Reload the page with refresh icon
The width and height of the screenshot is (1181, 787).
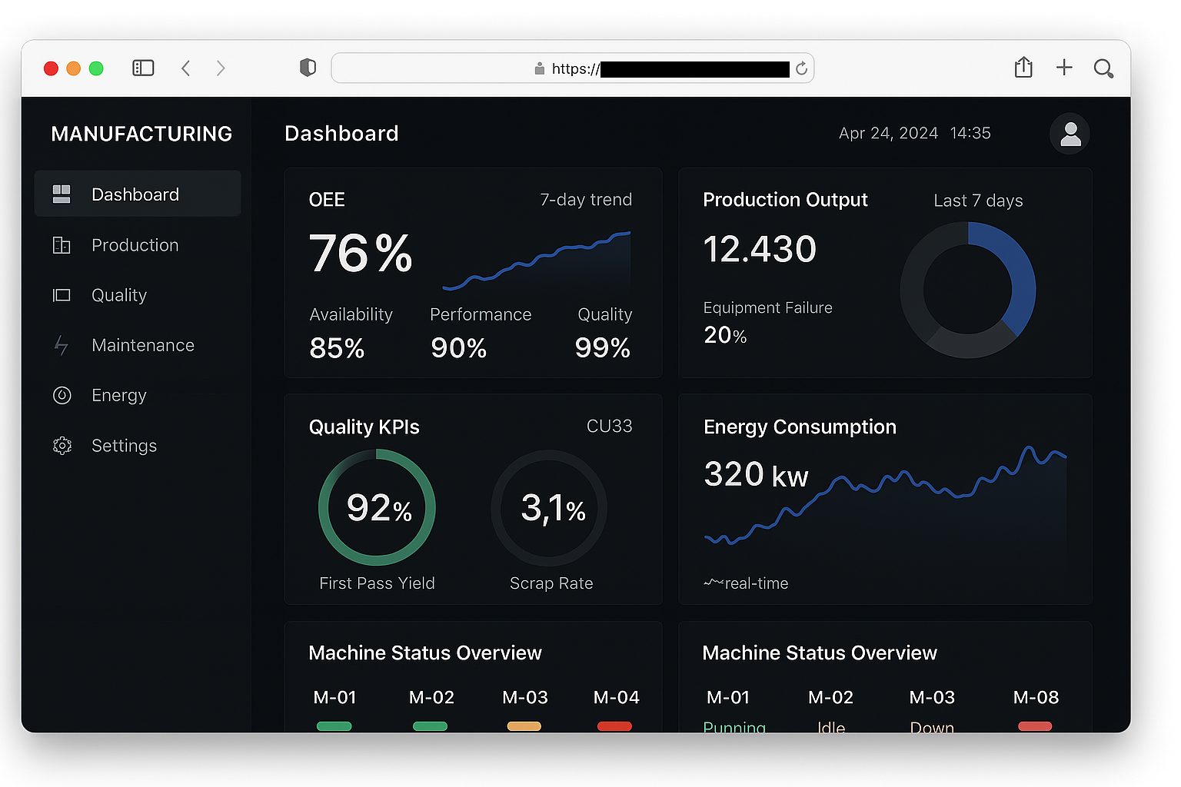pos(801,68)
